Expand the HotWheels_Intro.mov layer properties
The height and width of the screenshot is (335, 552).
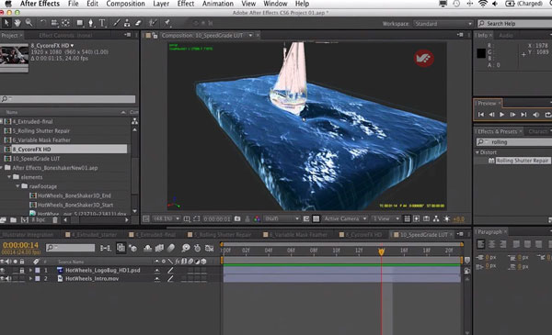coord(30,278)
